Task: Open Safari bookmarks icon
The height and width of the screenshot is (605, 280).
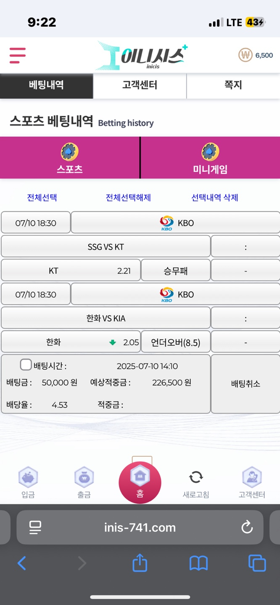Action: click(x=198, y=563)
